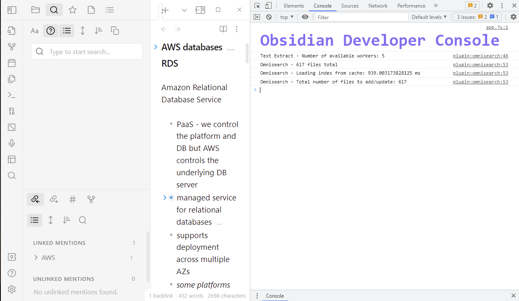Screen dimensions: 519x301
Task: Open a new tab with plus icon
Action: (165, 10)
